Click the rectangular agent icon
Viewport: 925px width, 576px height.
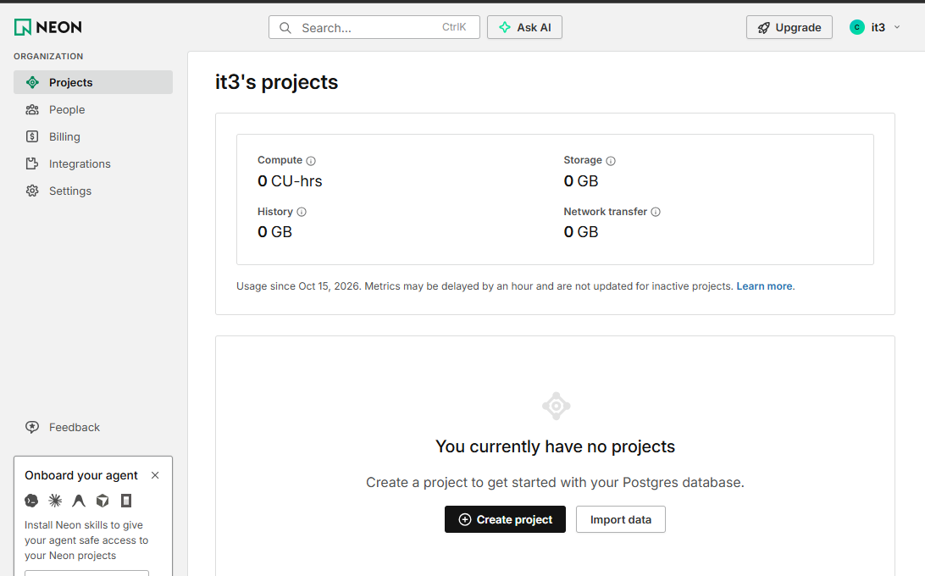tap(126, 501)
